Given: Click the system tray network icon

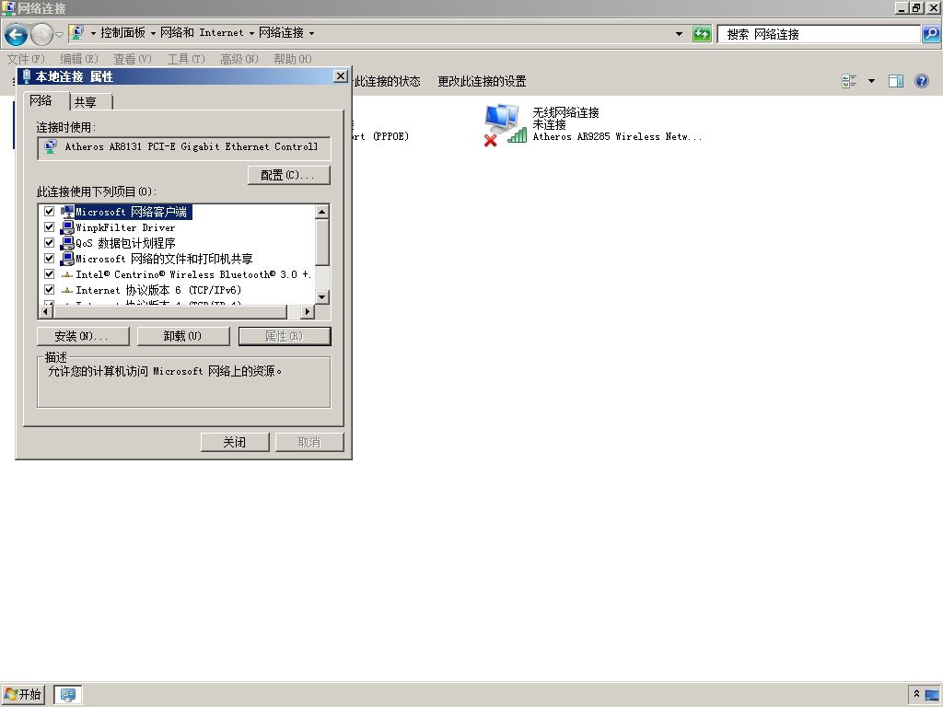Looking at the screenshot, I should pyautogui.click(x=932, y=696).
